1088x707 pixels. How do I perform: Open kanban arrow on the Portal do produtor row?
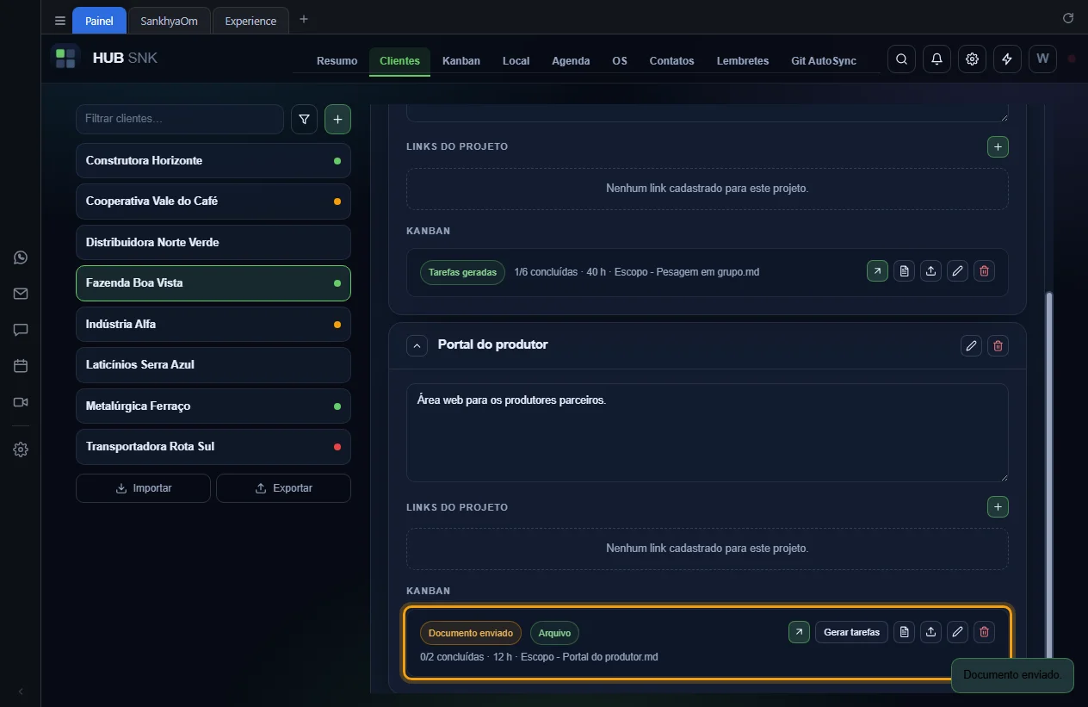(799, 632)
